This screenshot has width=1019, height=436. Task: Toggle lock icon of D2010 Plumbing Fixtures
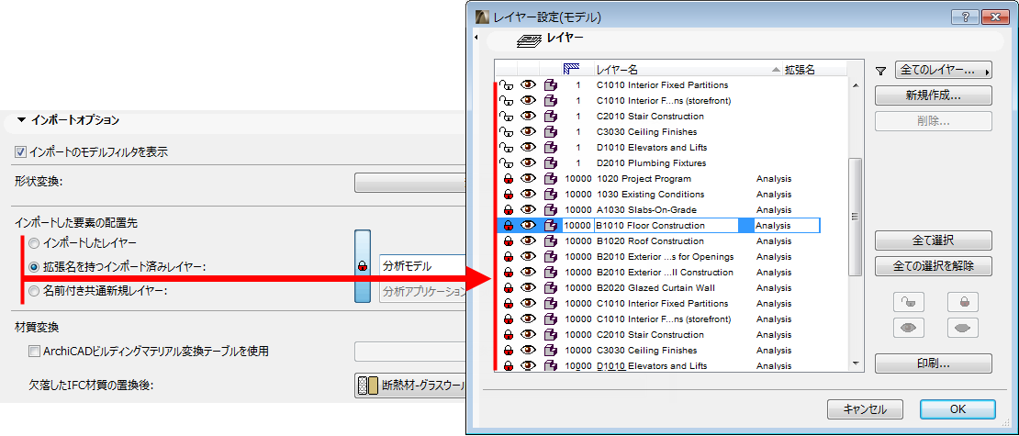(506, 163)
